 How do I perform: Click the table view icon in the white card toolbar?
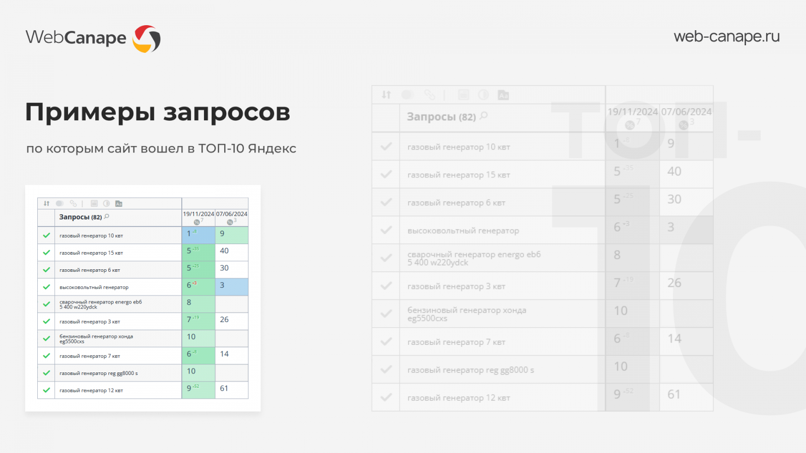(x=94, y=203)
